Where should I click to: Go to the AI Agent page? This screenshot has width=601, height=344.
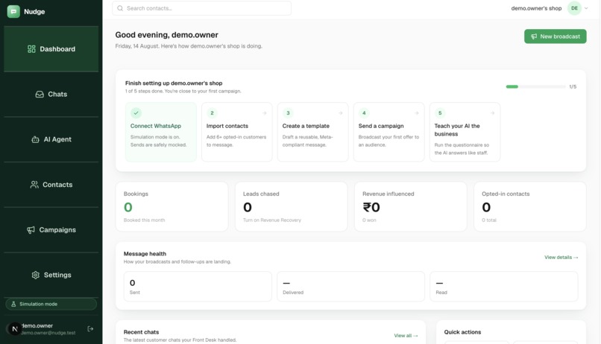pos(51,139)
